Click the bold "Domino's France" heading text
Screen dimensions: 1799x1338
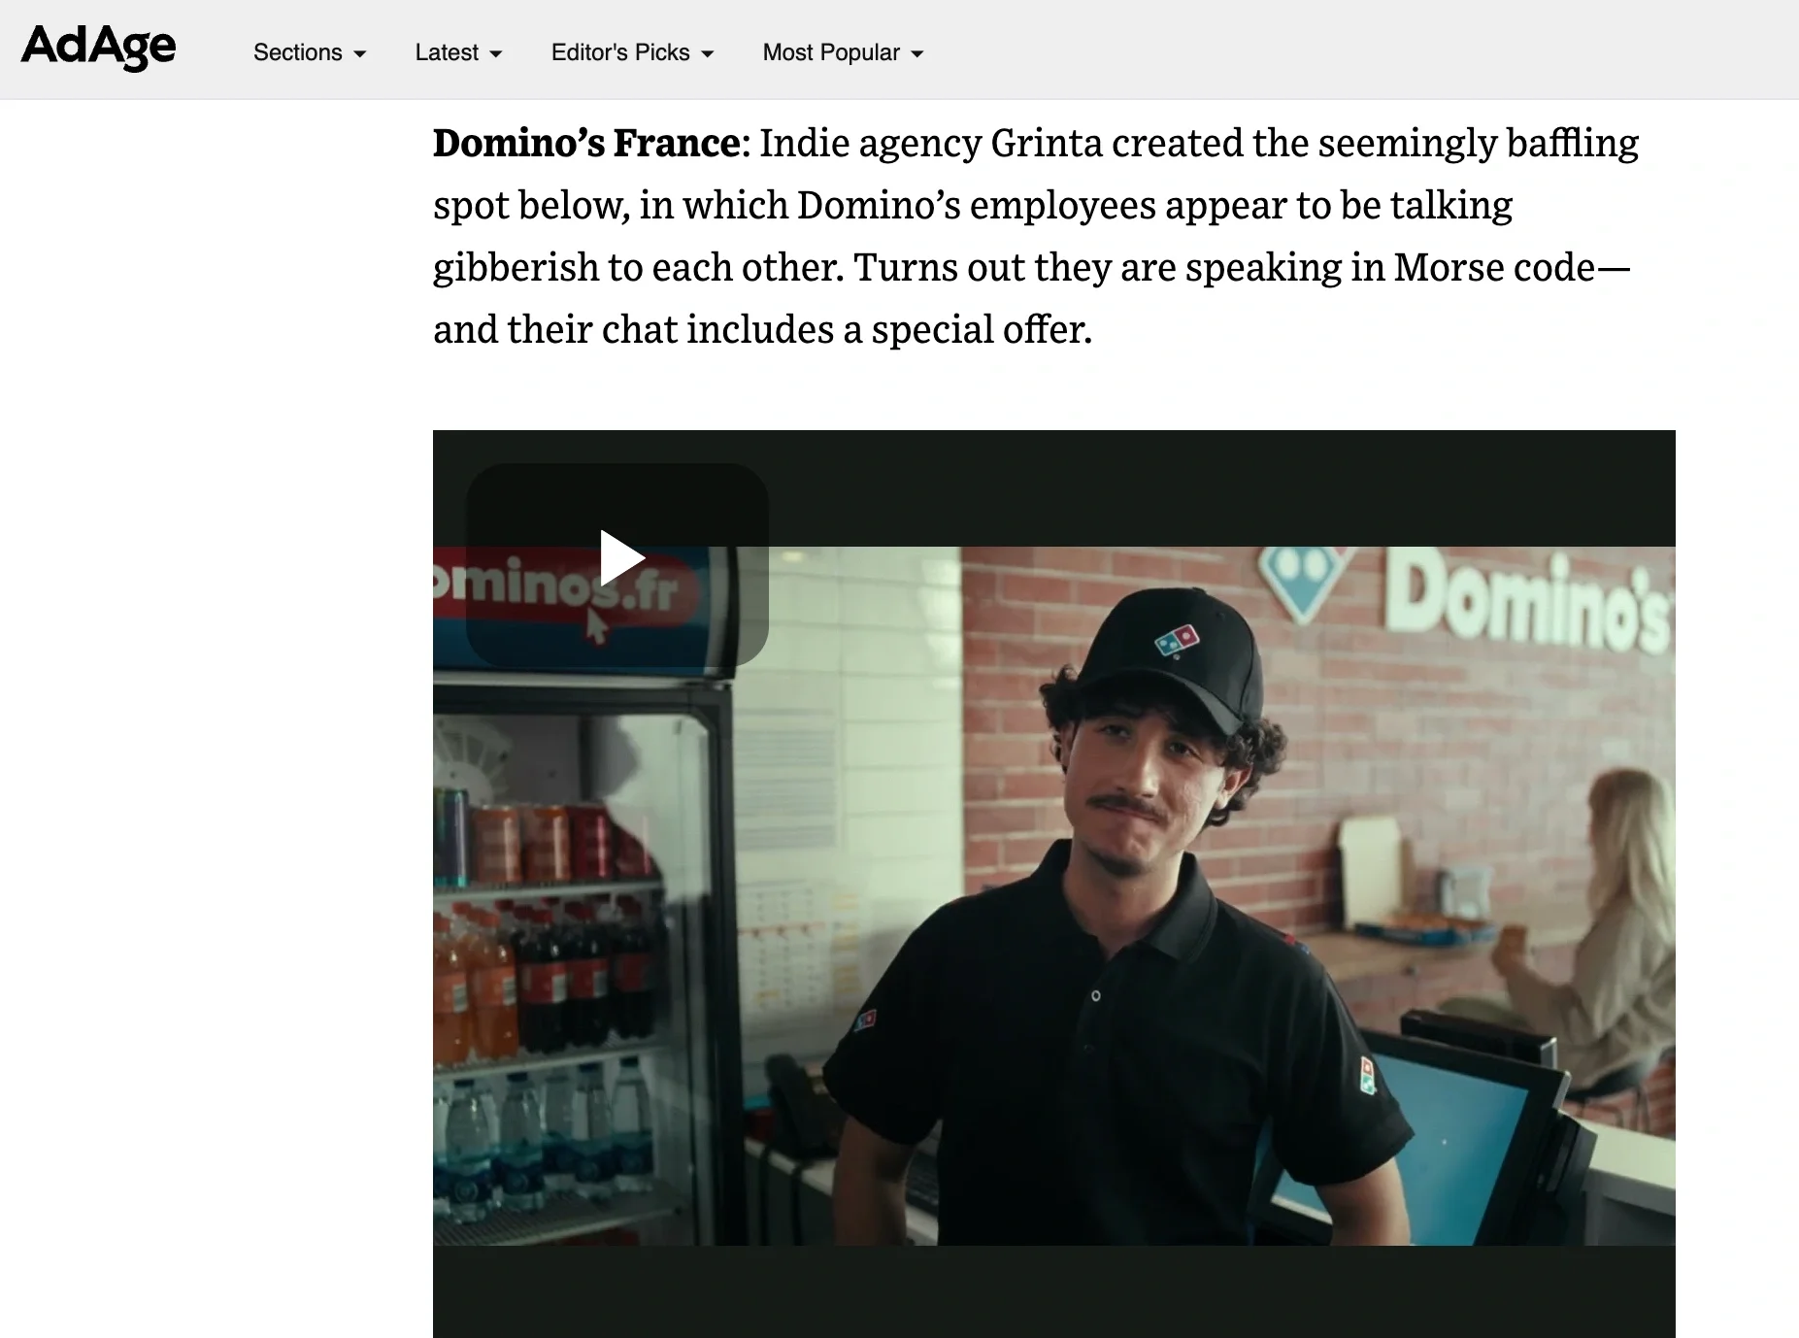(586, 144)
